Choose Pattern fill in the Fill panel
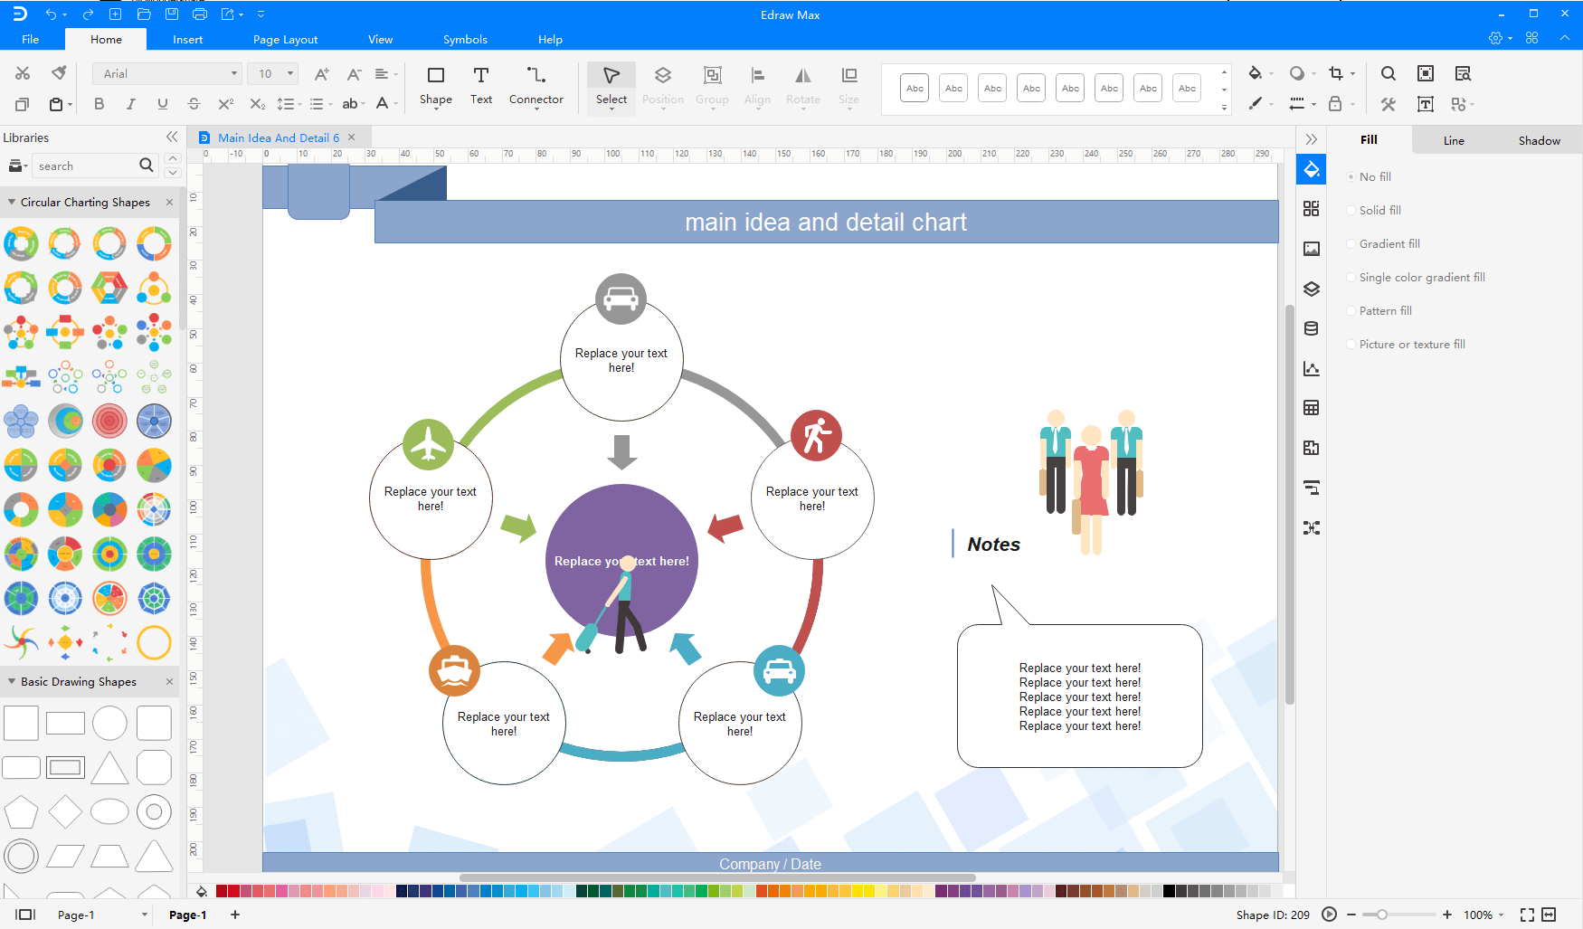Screen dimensions: 1583x929 [1351, 310]
